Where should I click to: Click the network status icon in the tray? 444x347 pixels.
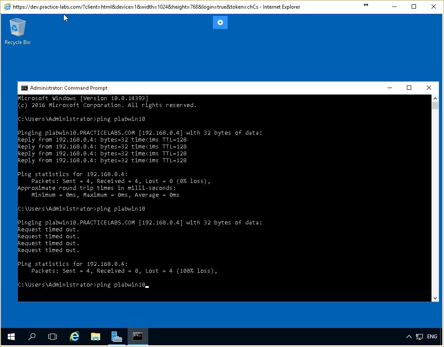pos(419,336)
